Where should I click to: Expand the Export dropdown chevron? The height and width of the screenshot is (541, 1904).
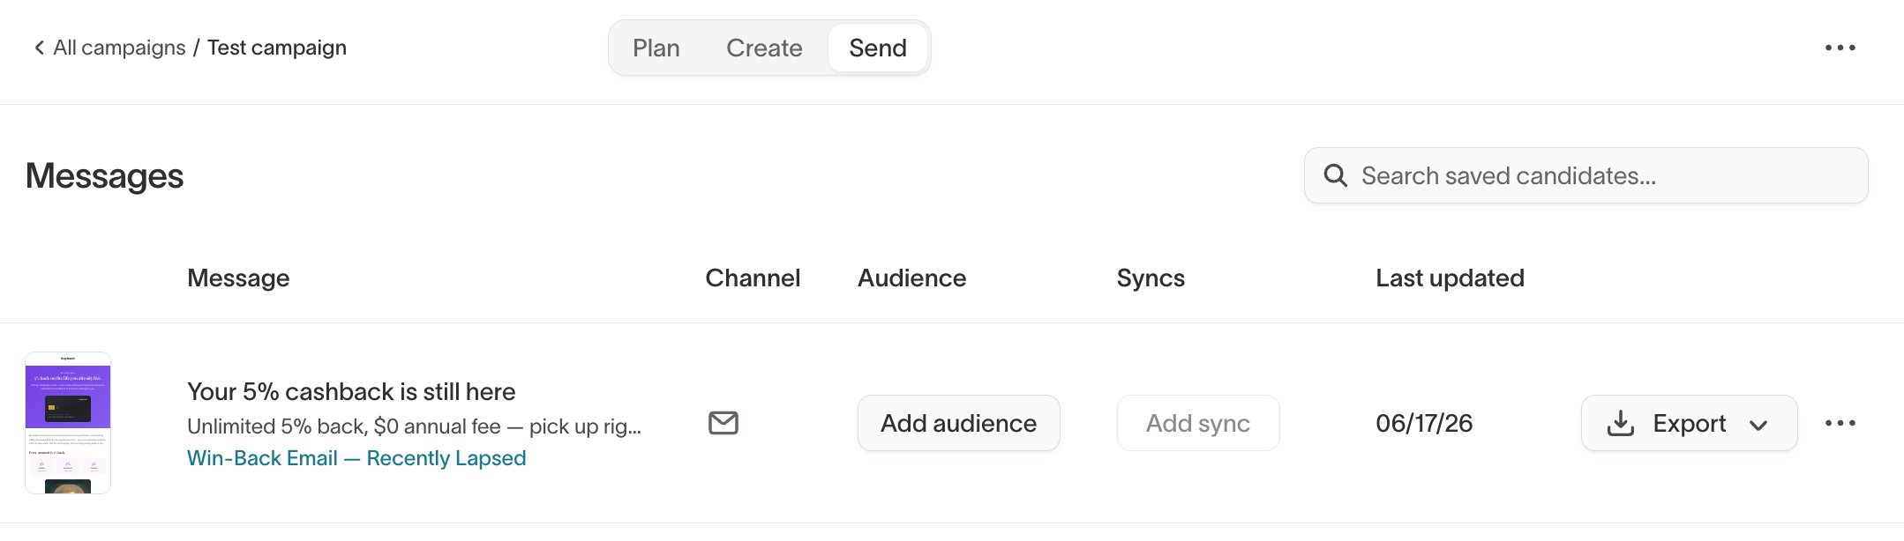1758,426
